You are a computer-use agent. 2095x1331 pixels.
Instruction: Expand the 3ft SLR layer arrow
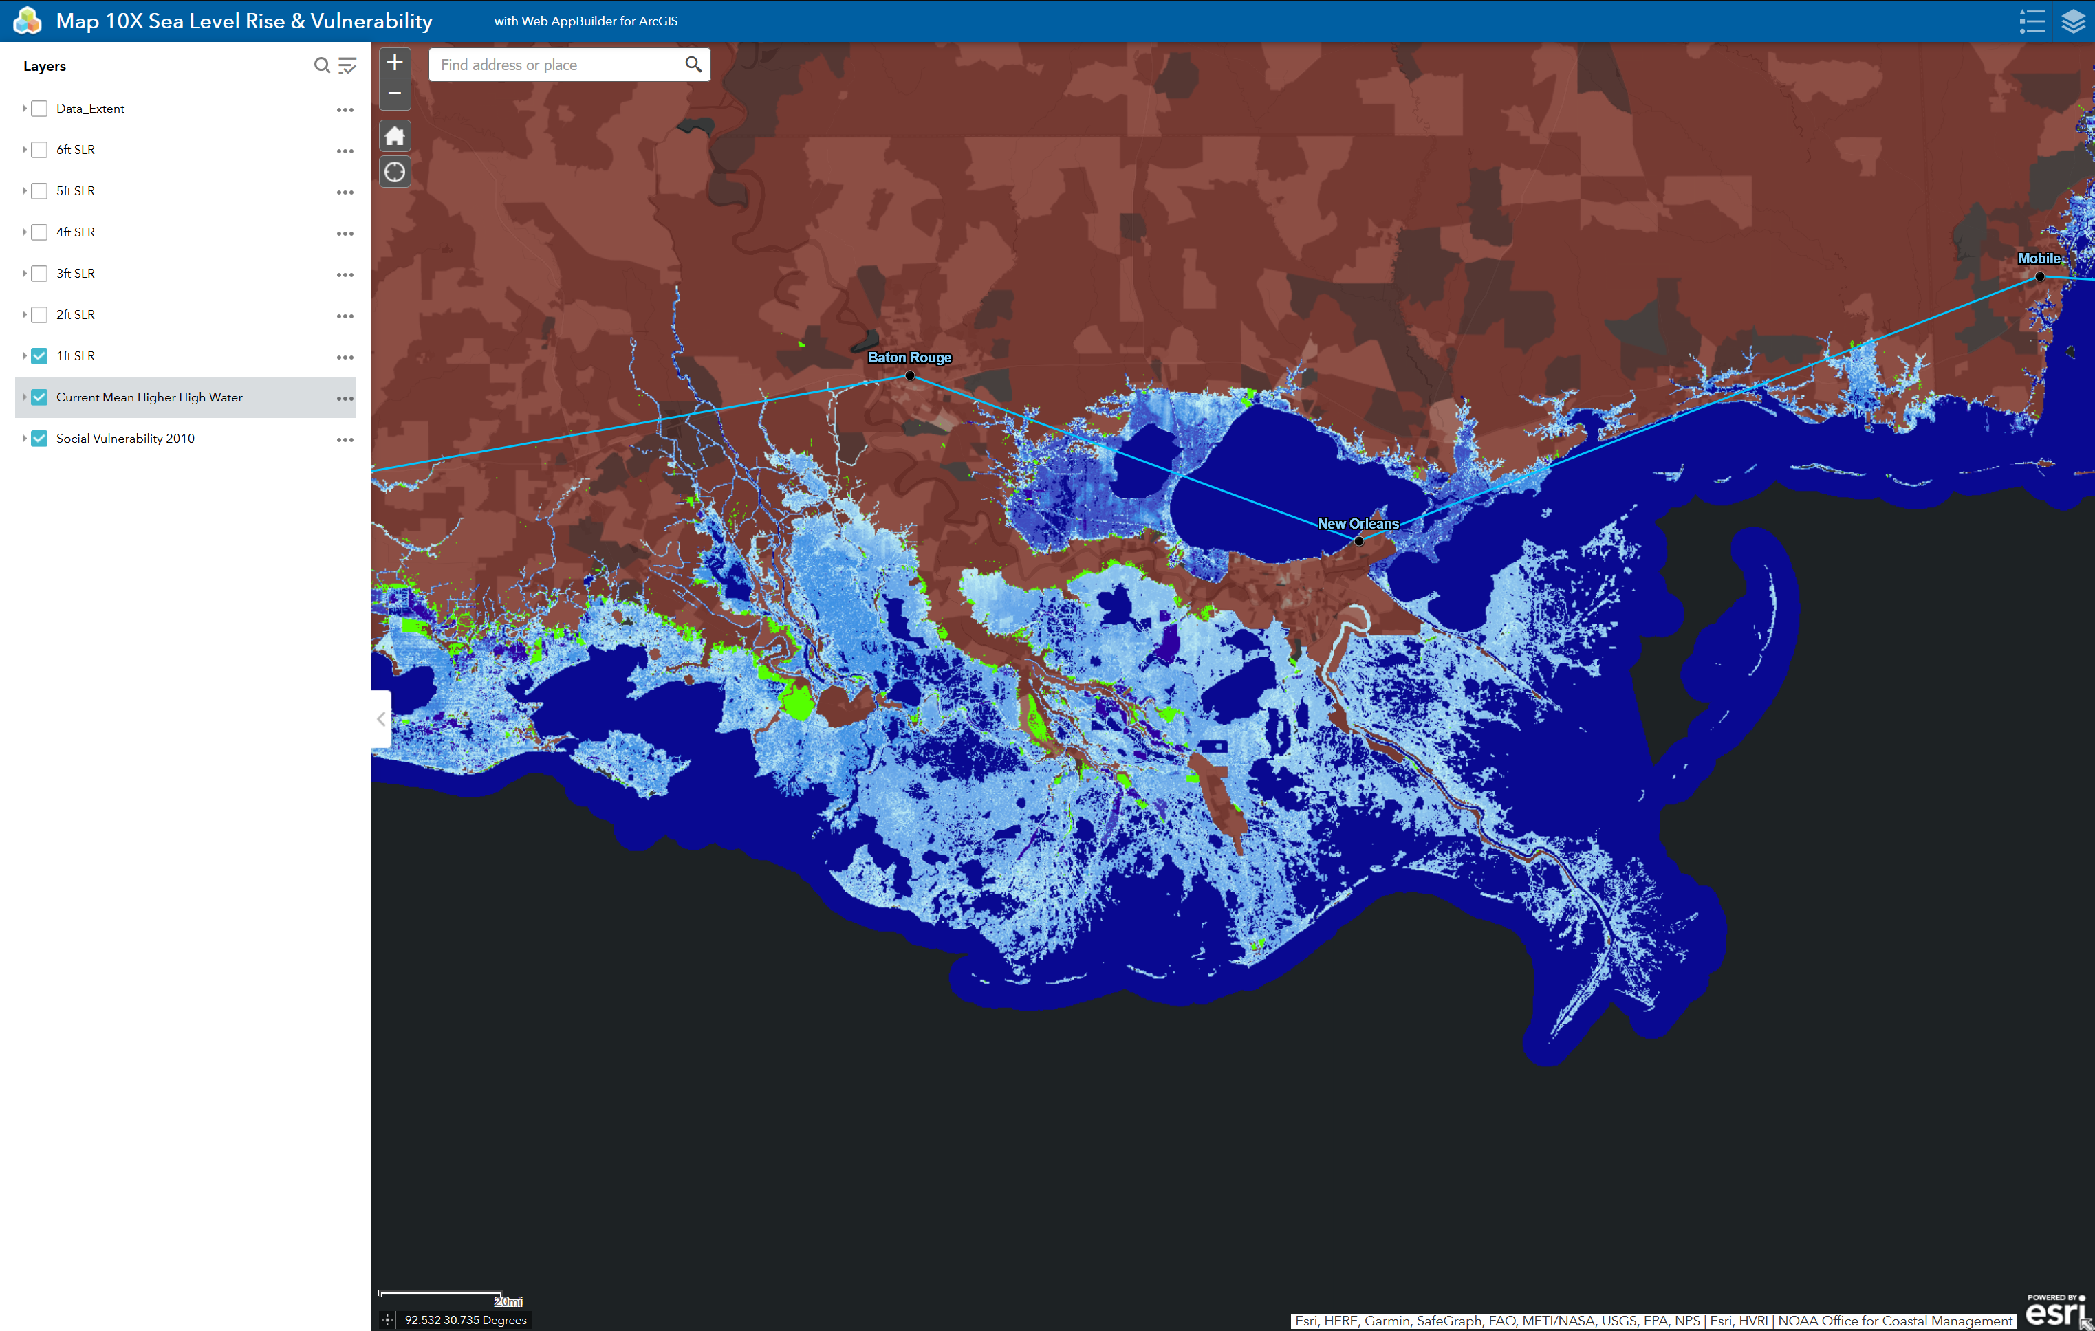pos(23,273)
